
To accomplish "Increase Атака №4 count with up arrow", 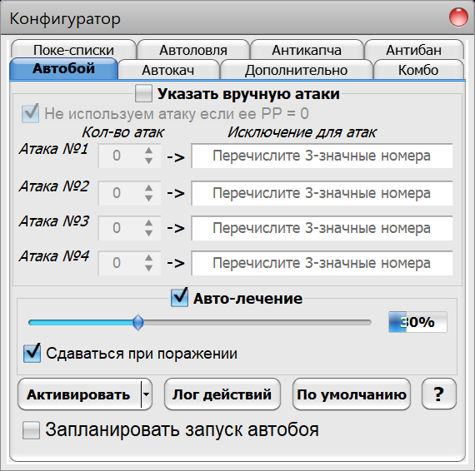I will (148, 258).
